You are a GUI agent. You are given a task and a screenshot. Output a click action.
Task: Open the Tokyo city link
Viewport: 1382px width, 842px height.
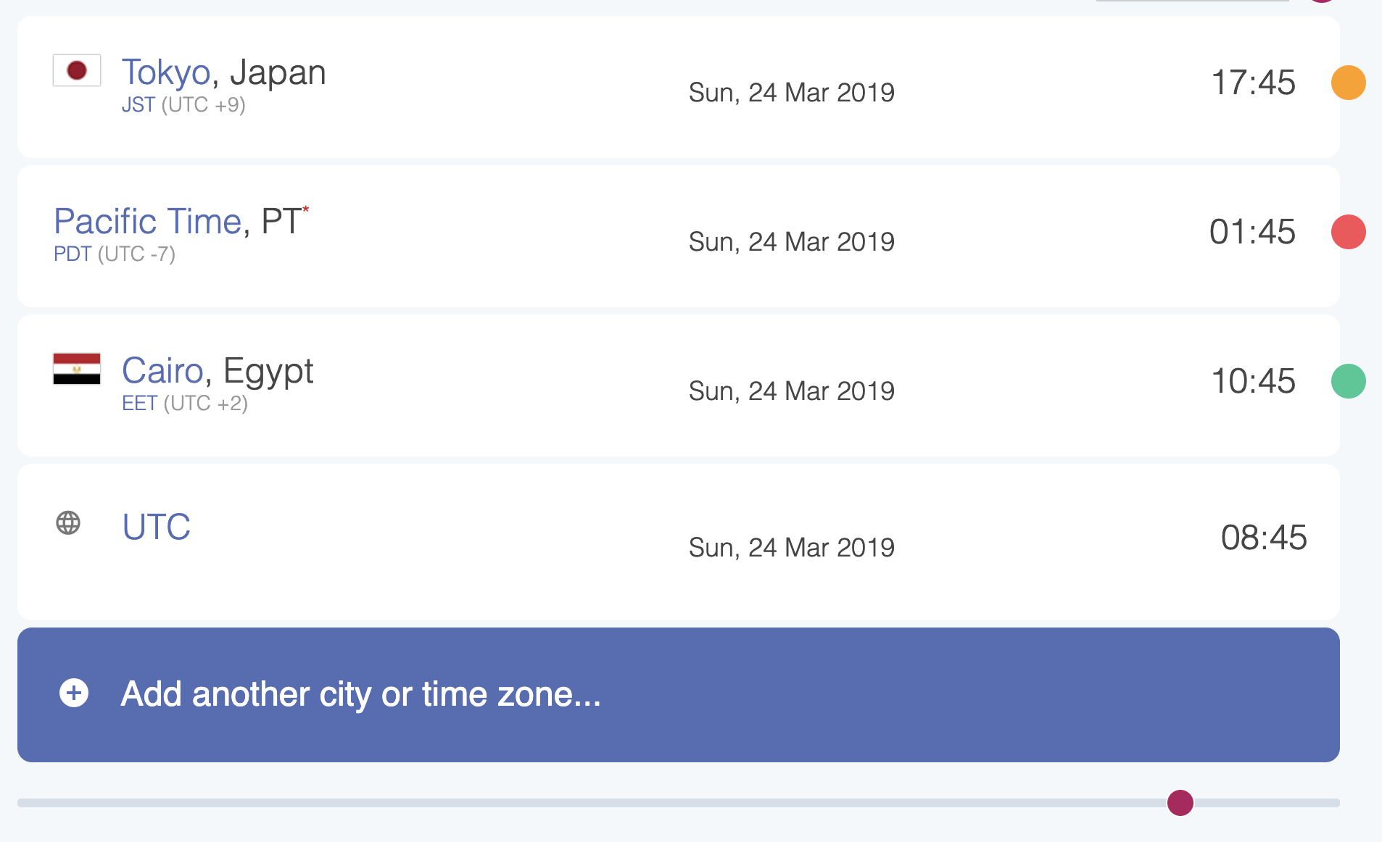pyautogui.click(x=166, y=72)
